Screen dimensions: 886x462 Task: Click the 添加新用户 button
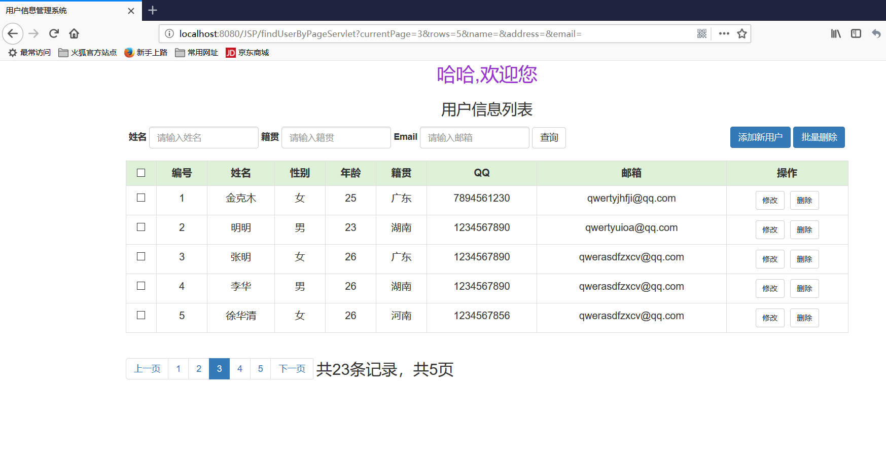coord(760,137)
